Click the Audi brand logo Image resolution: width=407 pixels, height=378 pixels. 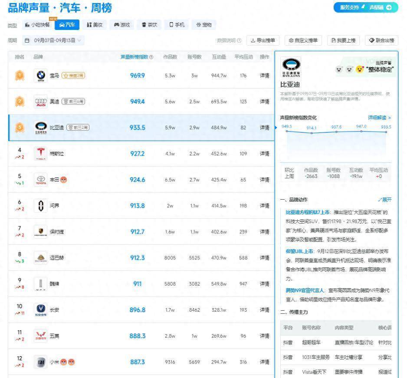pos(40,101)
